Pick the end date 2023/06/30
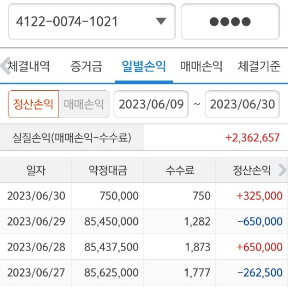The image size is (288, 288). pyautogui.click(x=242, y=104)
